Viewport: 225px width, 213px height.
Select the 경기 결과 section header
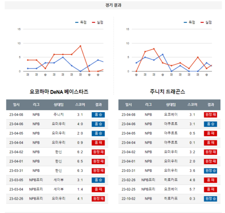click(x=113, y=5)
